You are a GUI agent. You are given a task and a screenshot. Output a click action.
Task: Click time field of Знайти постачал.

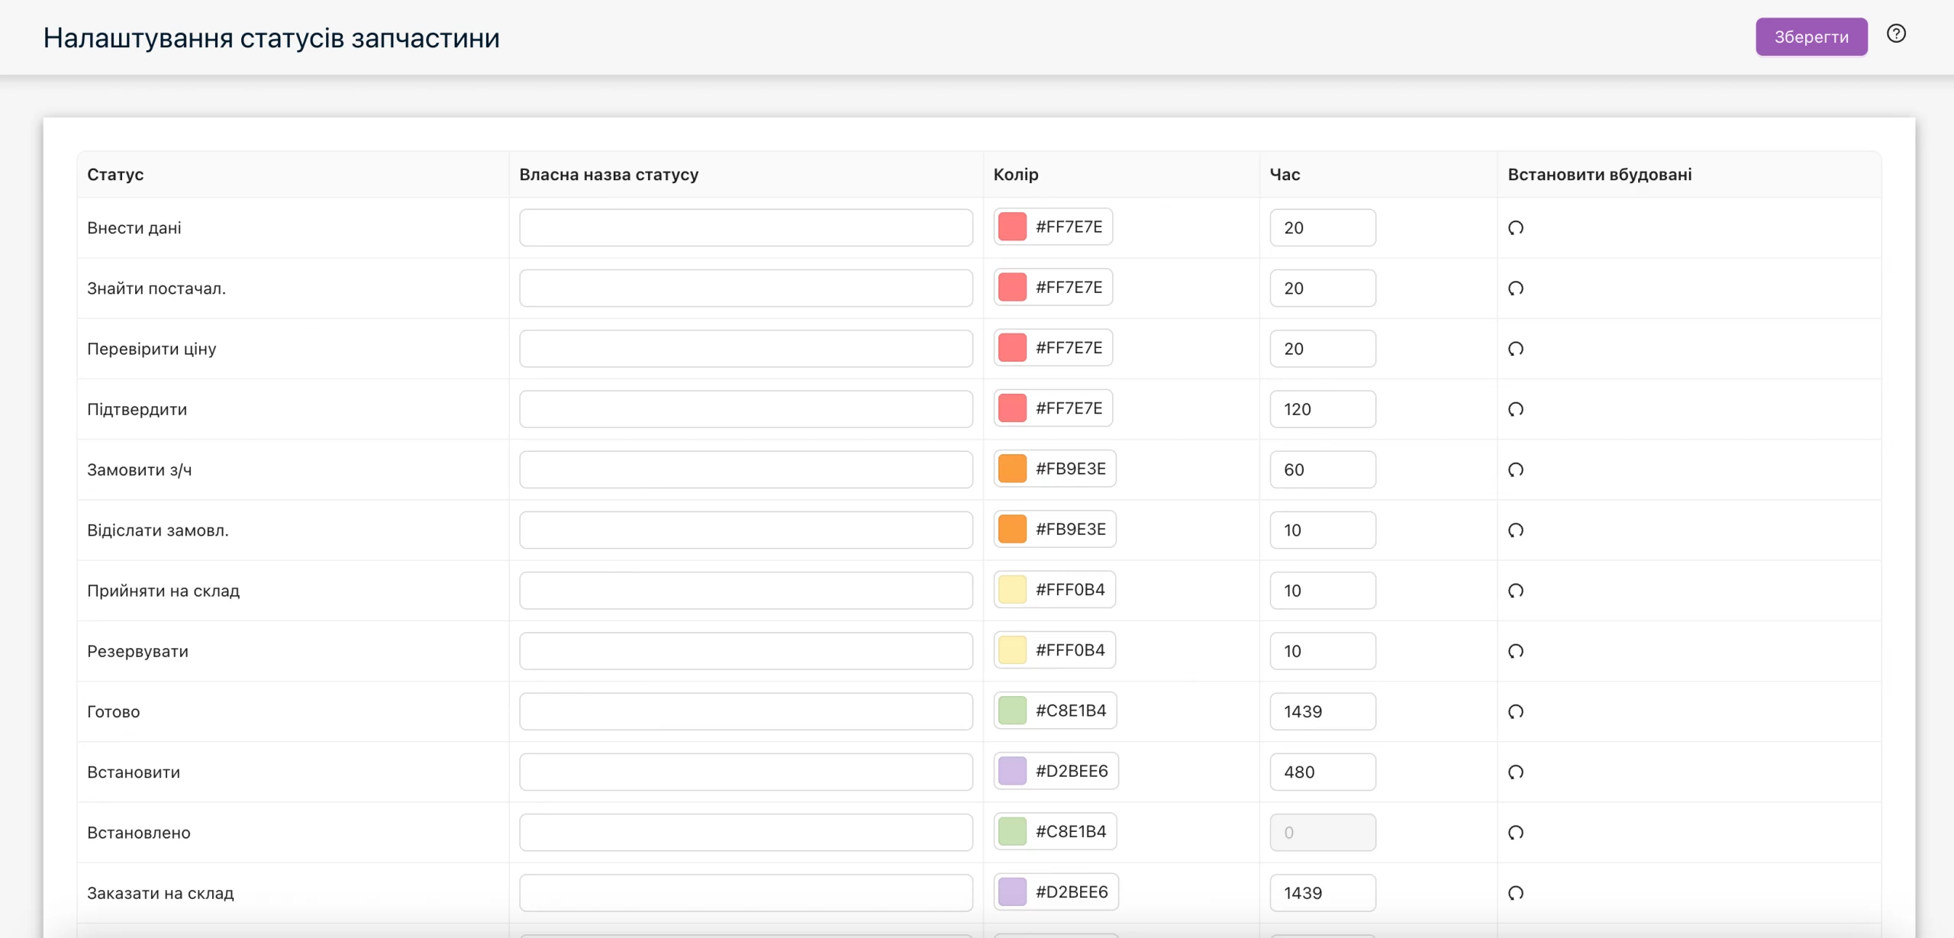(x=1323, y=288)
